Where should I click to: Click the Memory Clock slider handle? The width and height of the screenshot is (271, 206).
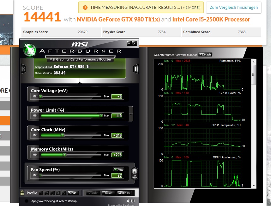65,155
